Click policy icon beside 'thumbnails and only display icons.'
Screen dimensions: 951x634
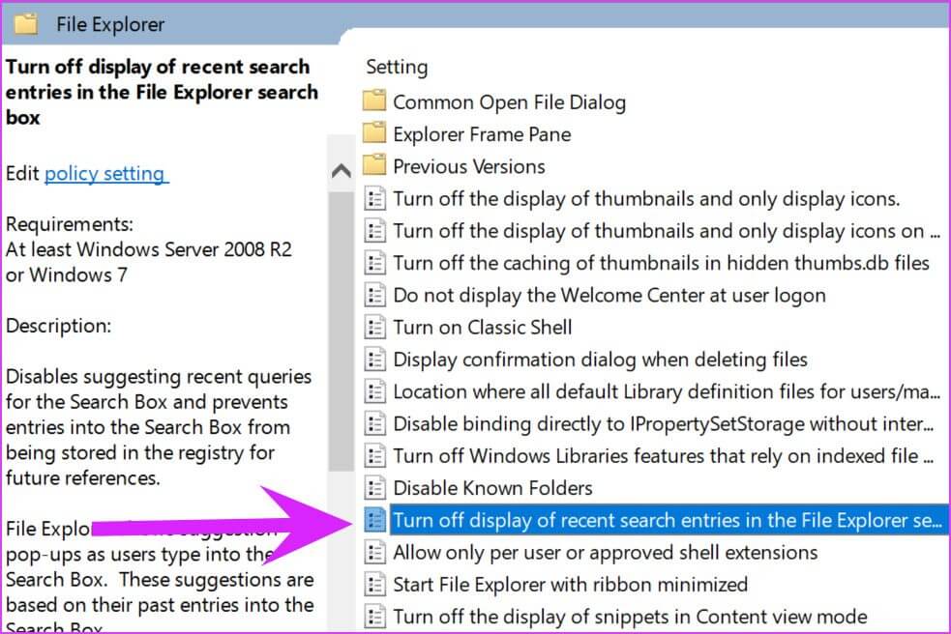(374, 198)
